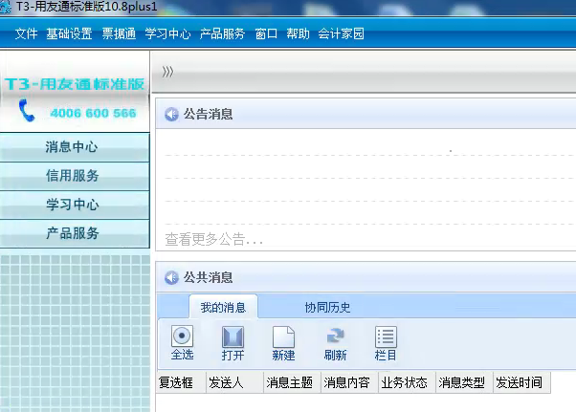576x412 pixels.
Task: Open the 会计家园 menu
Action: (x=341, y=33)
